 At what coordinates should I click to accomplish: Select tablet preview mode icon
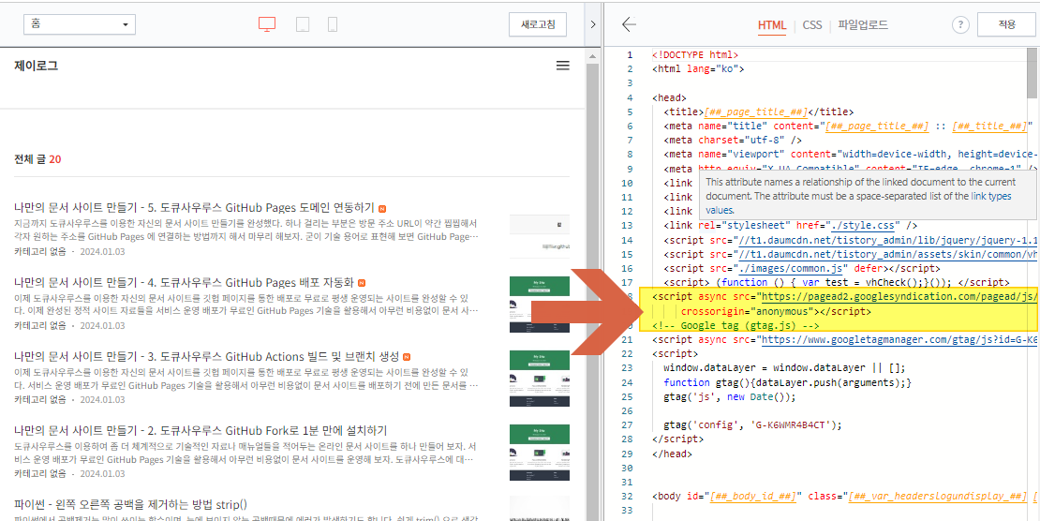pyautogui.click(x=303, y=25)
